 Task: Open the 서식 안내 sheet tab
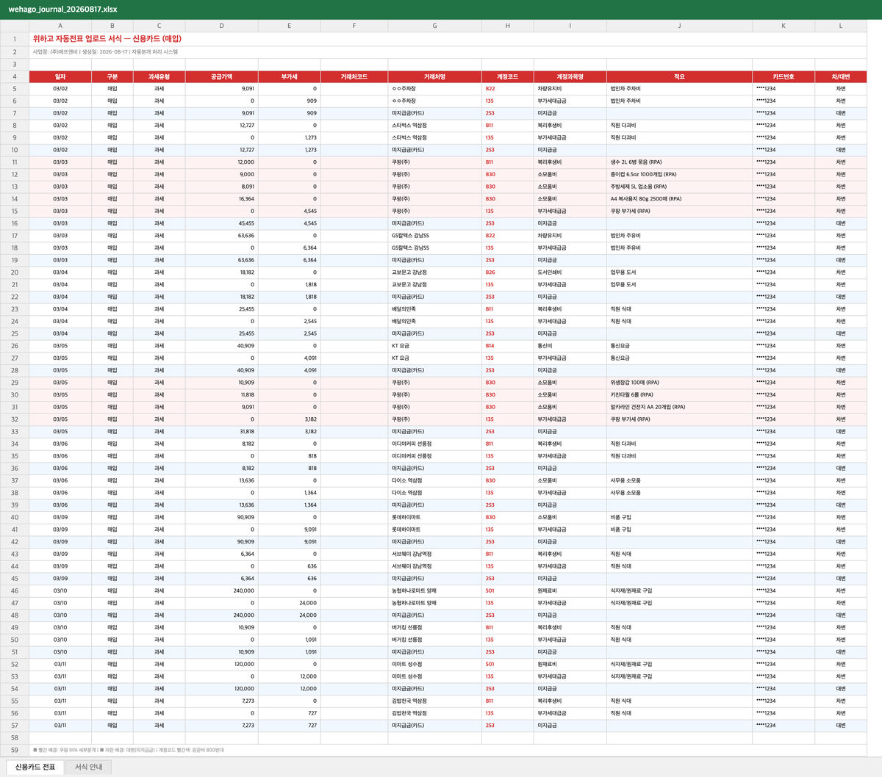(x=89, y=767)
